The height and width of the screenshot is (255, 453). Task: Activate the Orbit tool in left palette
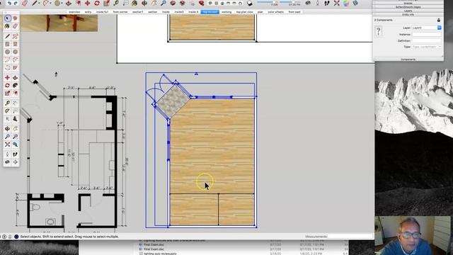click(x=8, y=129)
